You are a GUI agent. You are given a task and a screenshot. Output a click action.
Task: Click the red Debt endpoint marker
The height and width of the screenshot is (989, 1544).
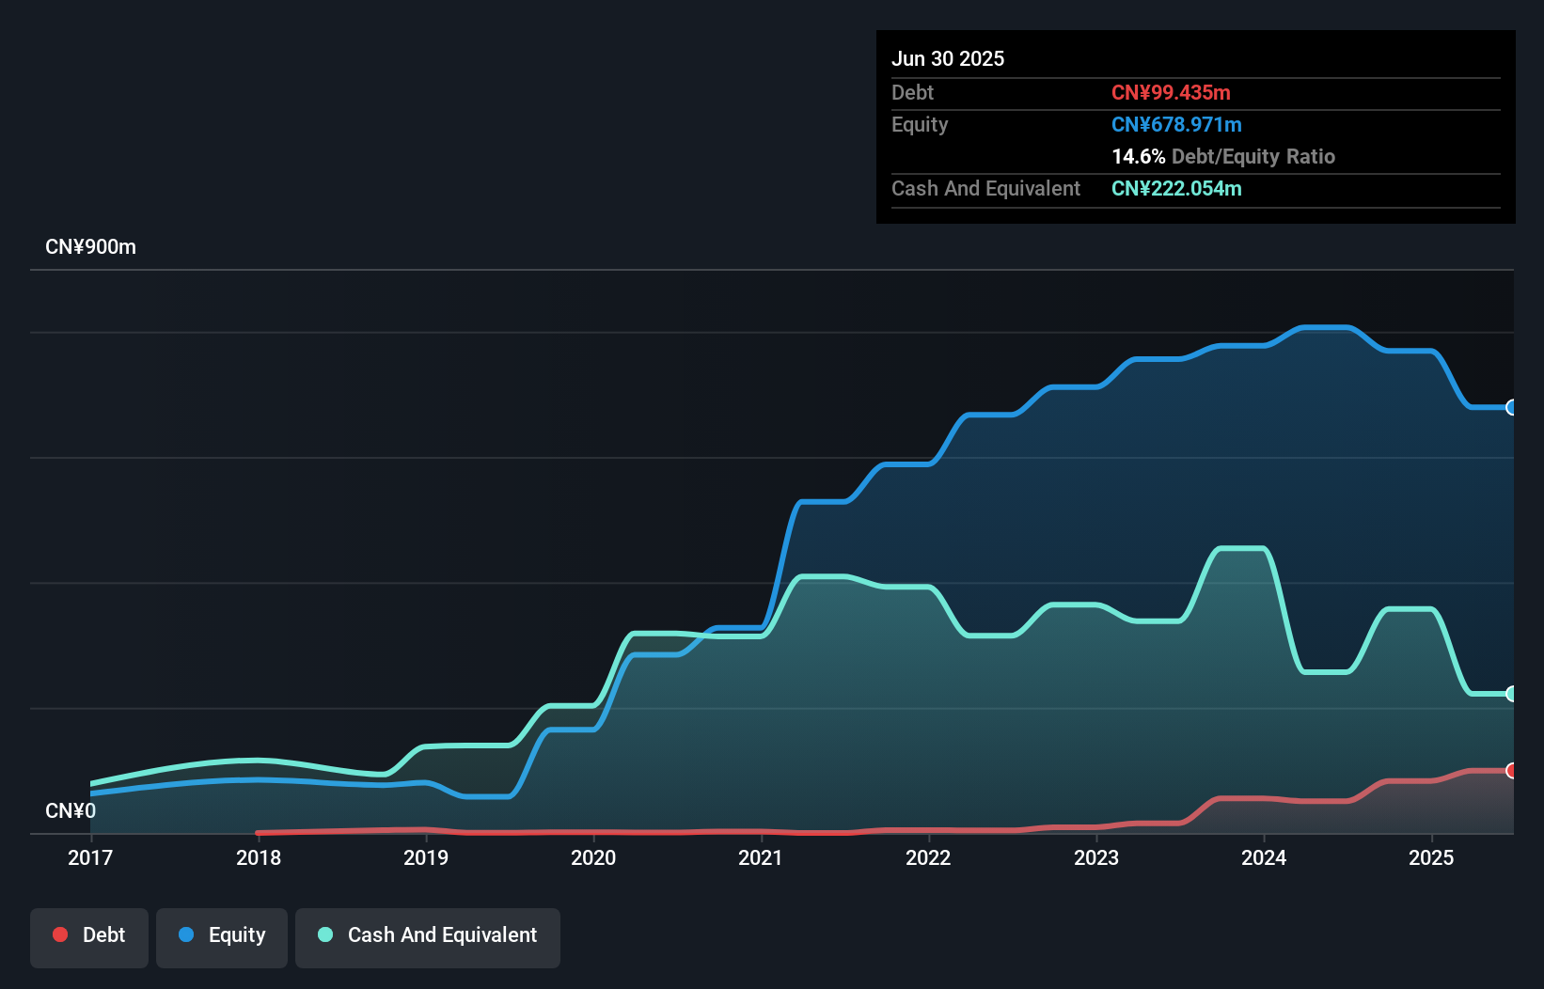(1510, 771)
